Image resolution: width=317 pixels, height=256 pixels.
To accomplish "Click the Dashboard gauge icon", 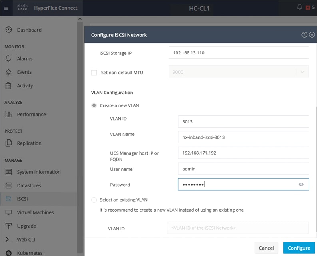I will click(8, 30).
